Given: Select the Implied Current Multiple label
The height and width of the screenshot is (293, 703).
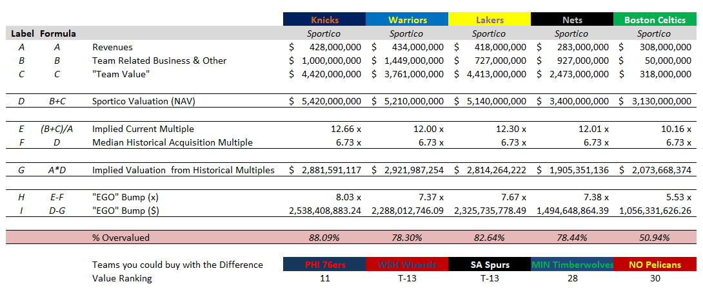Looking at the screenshot, I should pyautogui.click(x=143, y=129).
